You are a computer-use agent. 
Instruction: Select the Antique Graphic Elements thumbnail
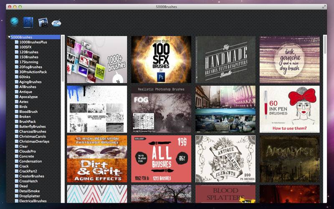[225, 159]
